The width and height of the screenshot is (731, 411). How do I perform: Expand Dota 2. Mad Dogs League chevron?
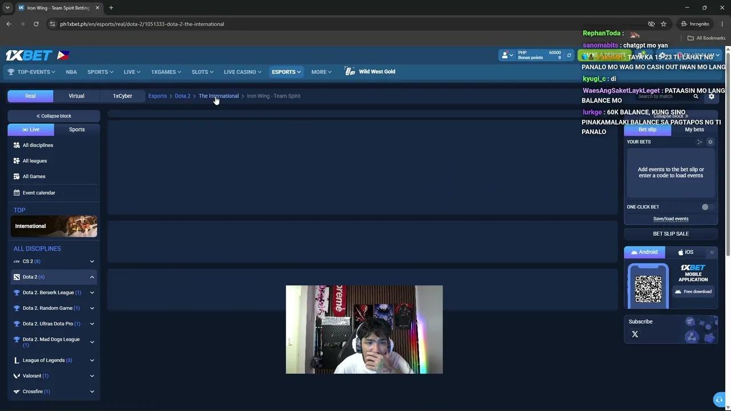(x=92, y=342)
